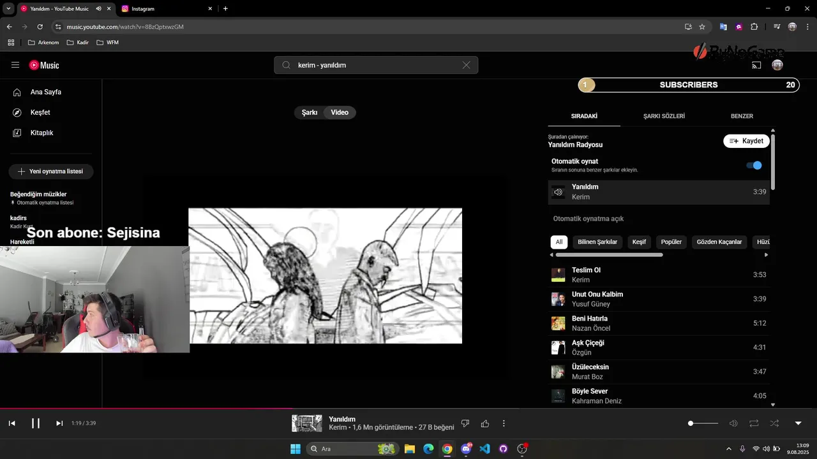The image size is (817, 459).
Task: Select the Popüler filter chip
Action: 671,242
